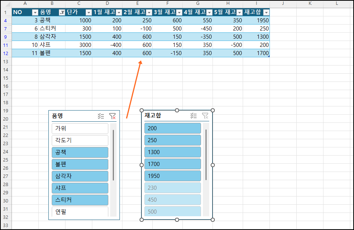Click cell with value -500
Image resolution: width=354 pixels, height=230 pixels.
click(x=228, y=45)
